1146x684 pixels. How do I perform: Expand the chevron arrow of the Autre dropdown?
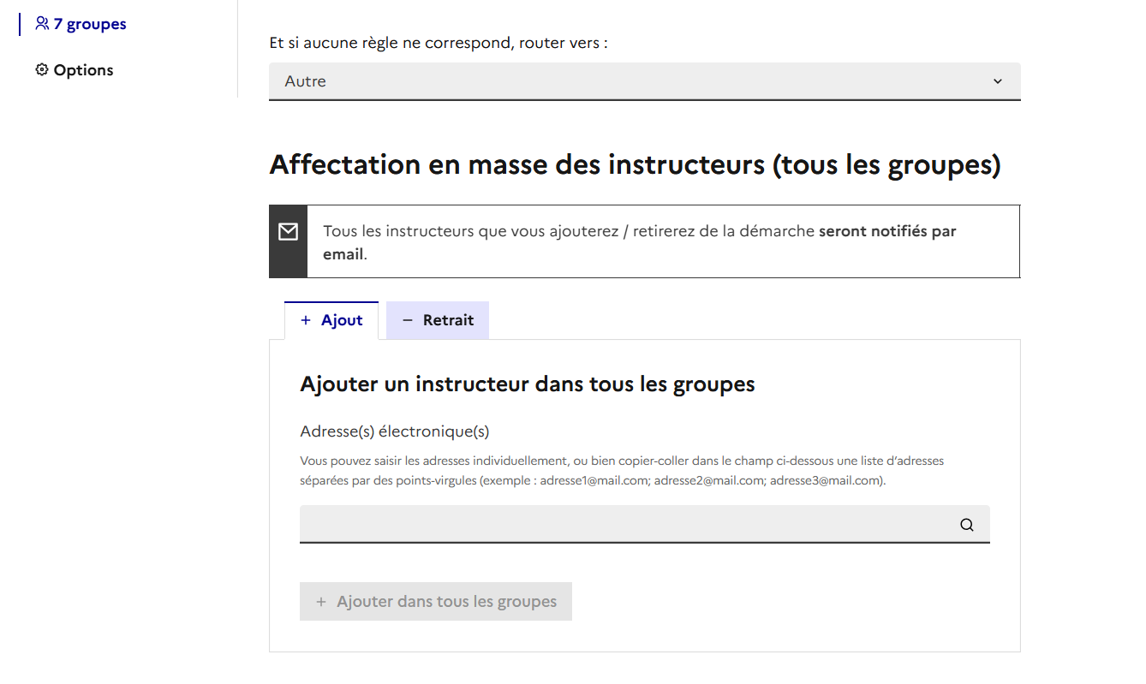(998, 81)
